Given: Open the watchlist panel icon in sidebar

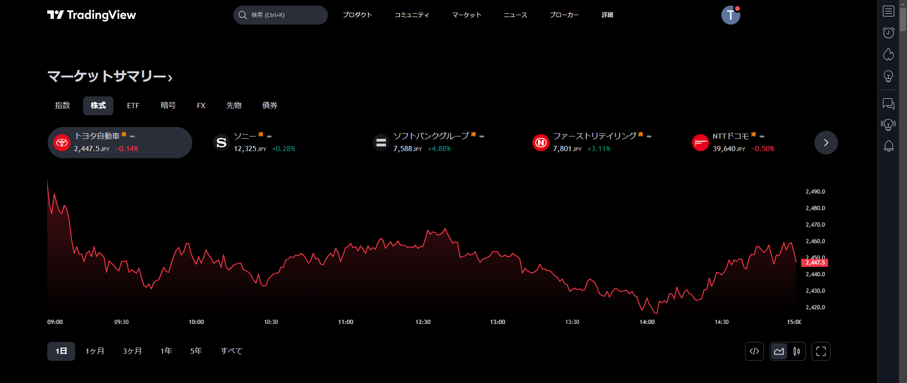Looking at the screenshot, I should pos(888,11).
